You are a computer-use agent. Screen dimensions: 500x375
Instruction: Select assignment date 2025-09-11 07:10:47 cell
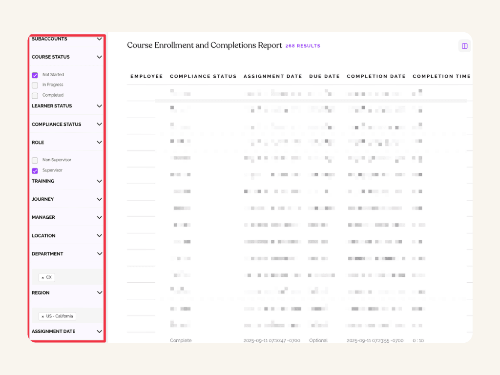coord(271,340)
